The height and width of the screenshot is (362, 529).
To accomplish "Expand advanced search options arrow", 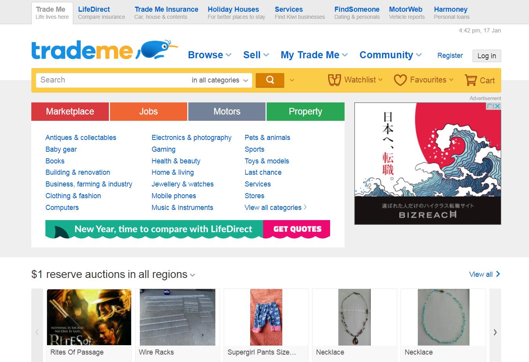I will coord(292,80).
